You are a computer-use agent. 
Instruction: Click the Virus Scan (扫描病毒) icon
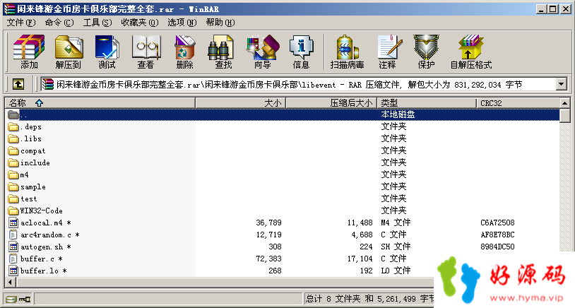point(347,52)
